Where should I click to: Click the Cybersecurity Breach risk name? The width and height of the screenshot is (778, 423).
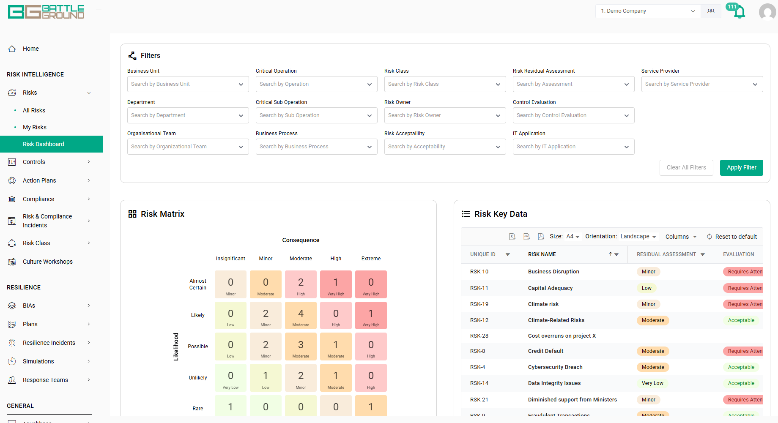click(x=555, y=367)
